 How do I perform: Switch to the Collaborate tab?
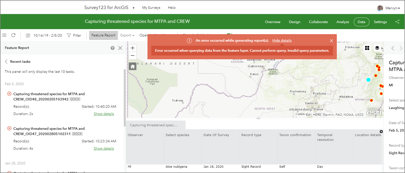[x=318, y=22]
